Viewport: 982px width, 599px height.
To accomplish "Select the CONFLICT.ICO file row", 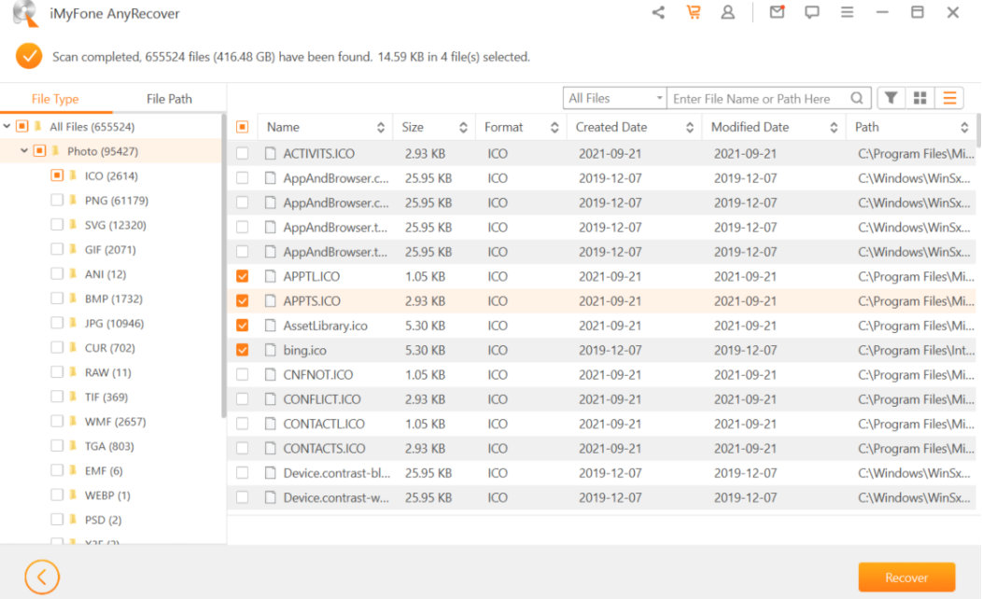I will tap(602, 398).
